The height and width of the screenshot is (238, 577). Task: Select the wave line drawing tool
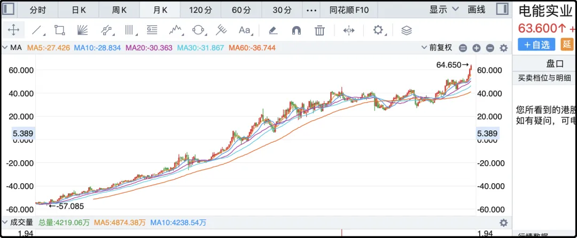(176, 30)
